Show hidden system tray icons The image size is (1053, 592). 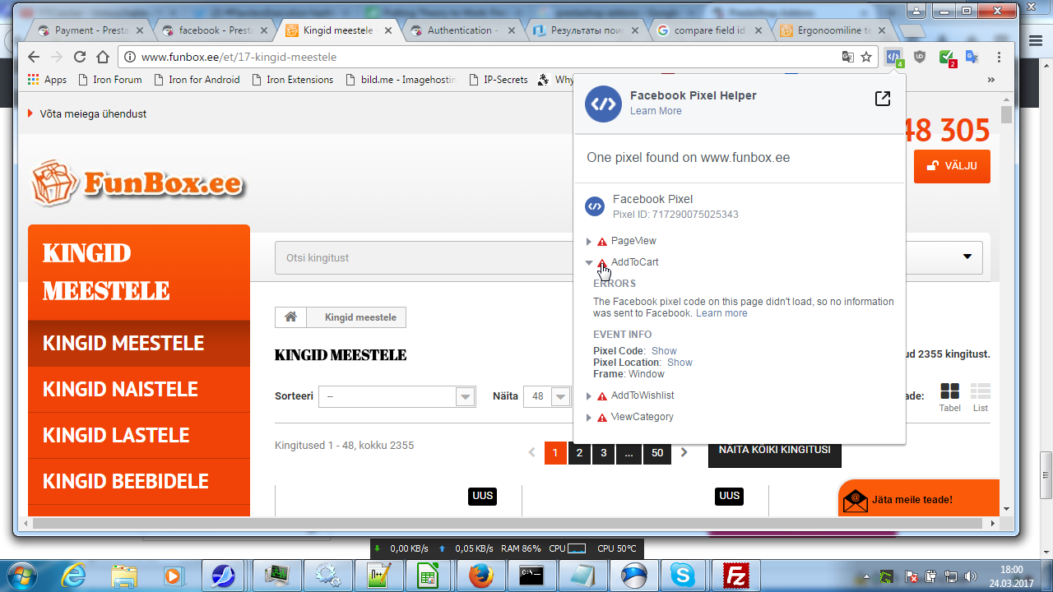(865, 576)
